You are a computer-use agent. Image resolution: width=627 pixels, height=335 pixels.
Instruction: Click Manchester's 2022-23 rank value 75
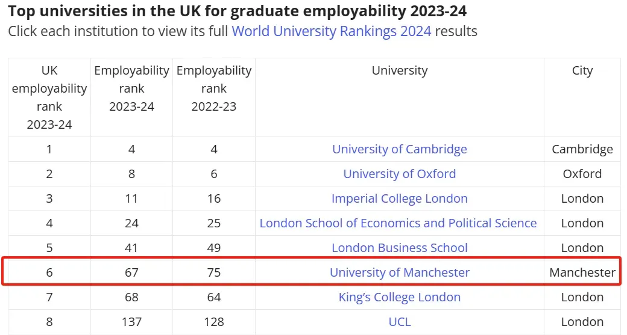click(214, 272)
